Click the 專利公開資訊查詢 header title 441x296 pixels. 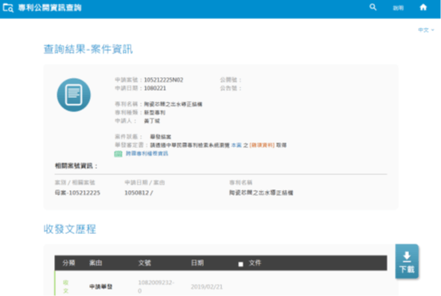tap(50, 8)
